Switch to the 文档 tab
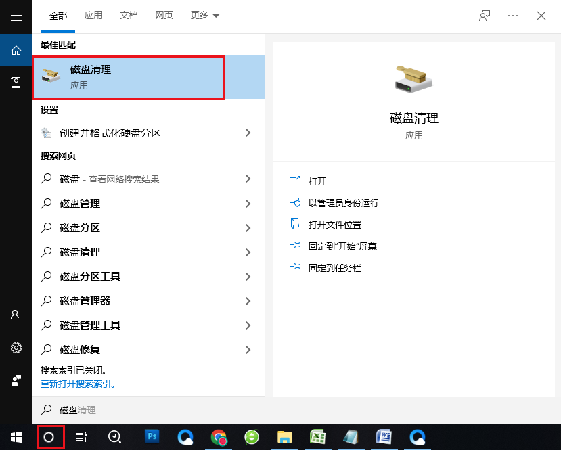The width and height of the screenshot is (561, 450). point(129,15)
